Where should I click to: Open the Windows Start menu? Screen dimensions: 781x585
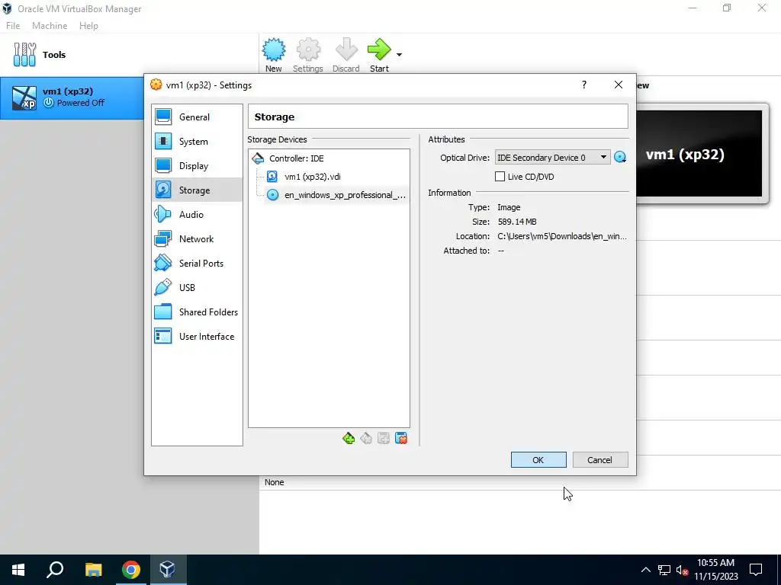(18, 570)
